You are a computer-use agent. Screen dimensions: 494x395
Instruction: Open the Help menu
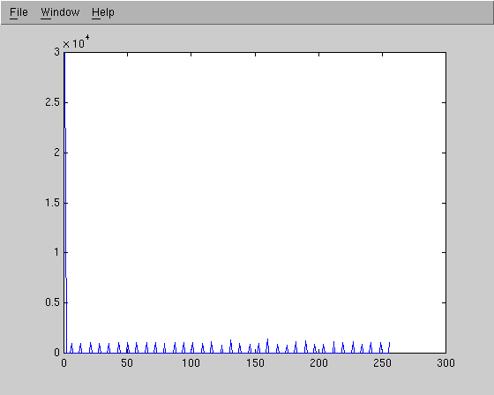click(x=103, y=12)
